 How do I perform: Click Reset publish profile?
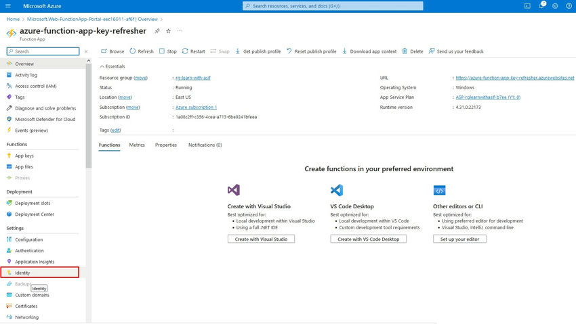pos(311,51)
